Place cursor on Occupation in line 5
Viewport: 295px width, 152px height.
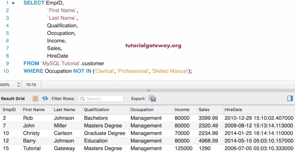coord(60,33)
